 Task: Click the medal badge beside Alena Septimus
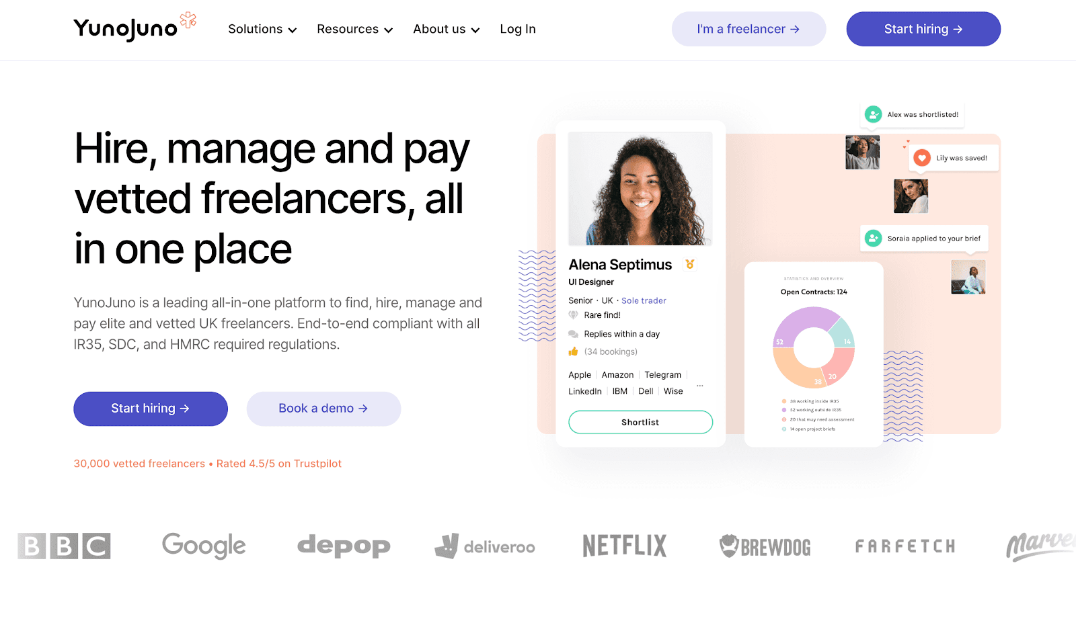pos(689,264)
